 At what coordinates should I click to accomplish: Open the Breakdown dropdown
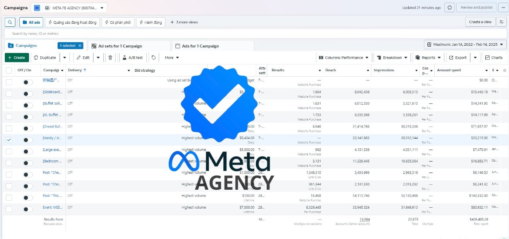[x=392, y=58]
